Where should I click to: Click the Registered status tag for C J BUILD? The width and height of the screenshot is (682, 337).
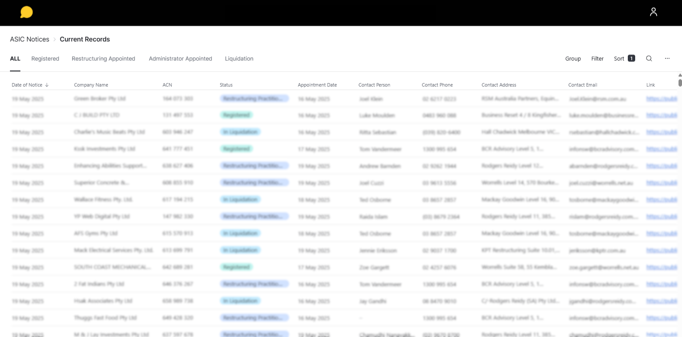[x=236, y=115]
